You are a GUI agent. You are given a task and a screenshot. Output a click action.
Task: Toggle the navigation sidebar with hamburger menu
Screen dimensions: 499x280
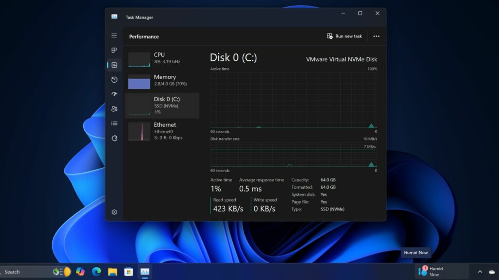point(114,35)
